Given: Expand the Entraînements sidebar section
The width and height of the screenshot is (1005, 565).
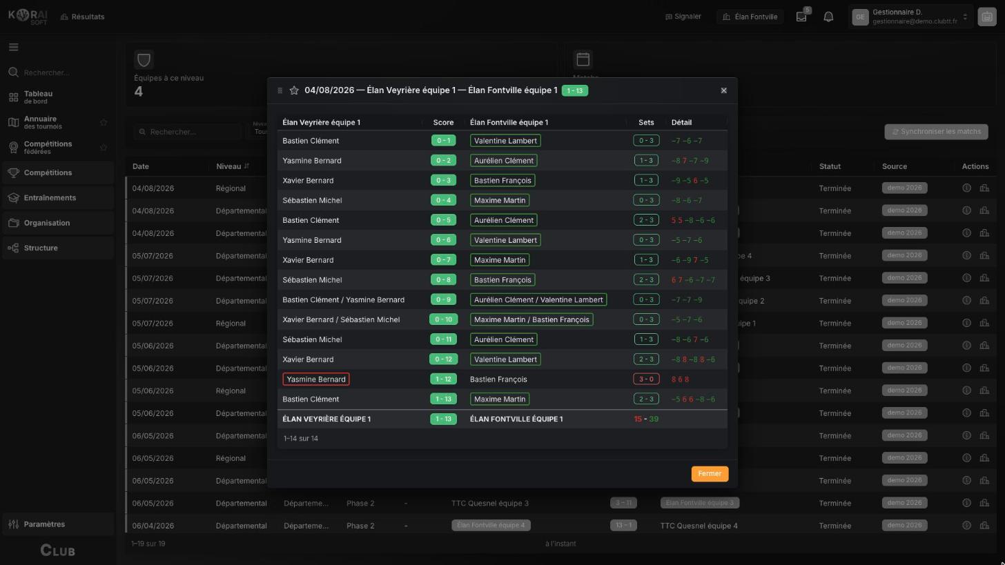Looking at the screenshot, I should pos(58,198).
